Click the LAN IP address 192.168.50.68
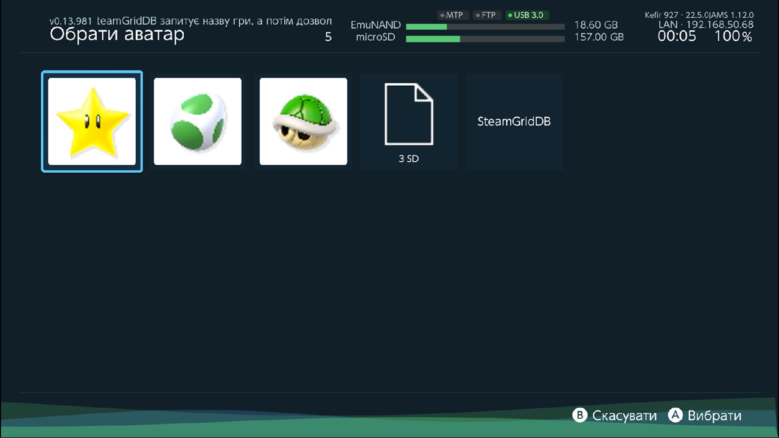 click(x=706, y=25)
